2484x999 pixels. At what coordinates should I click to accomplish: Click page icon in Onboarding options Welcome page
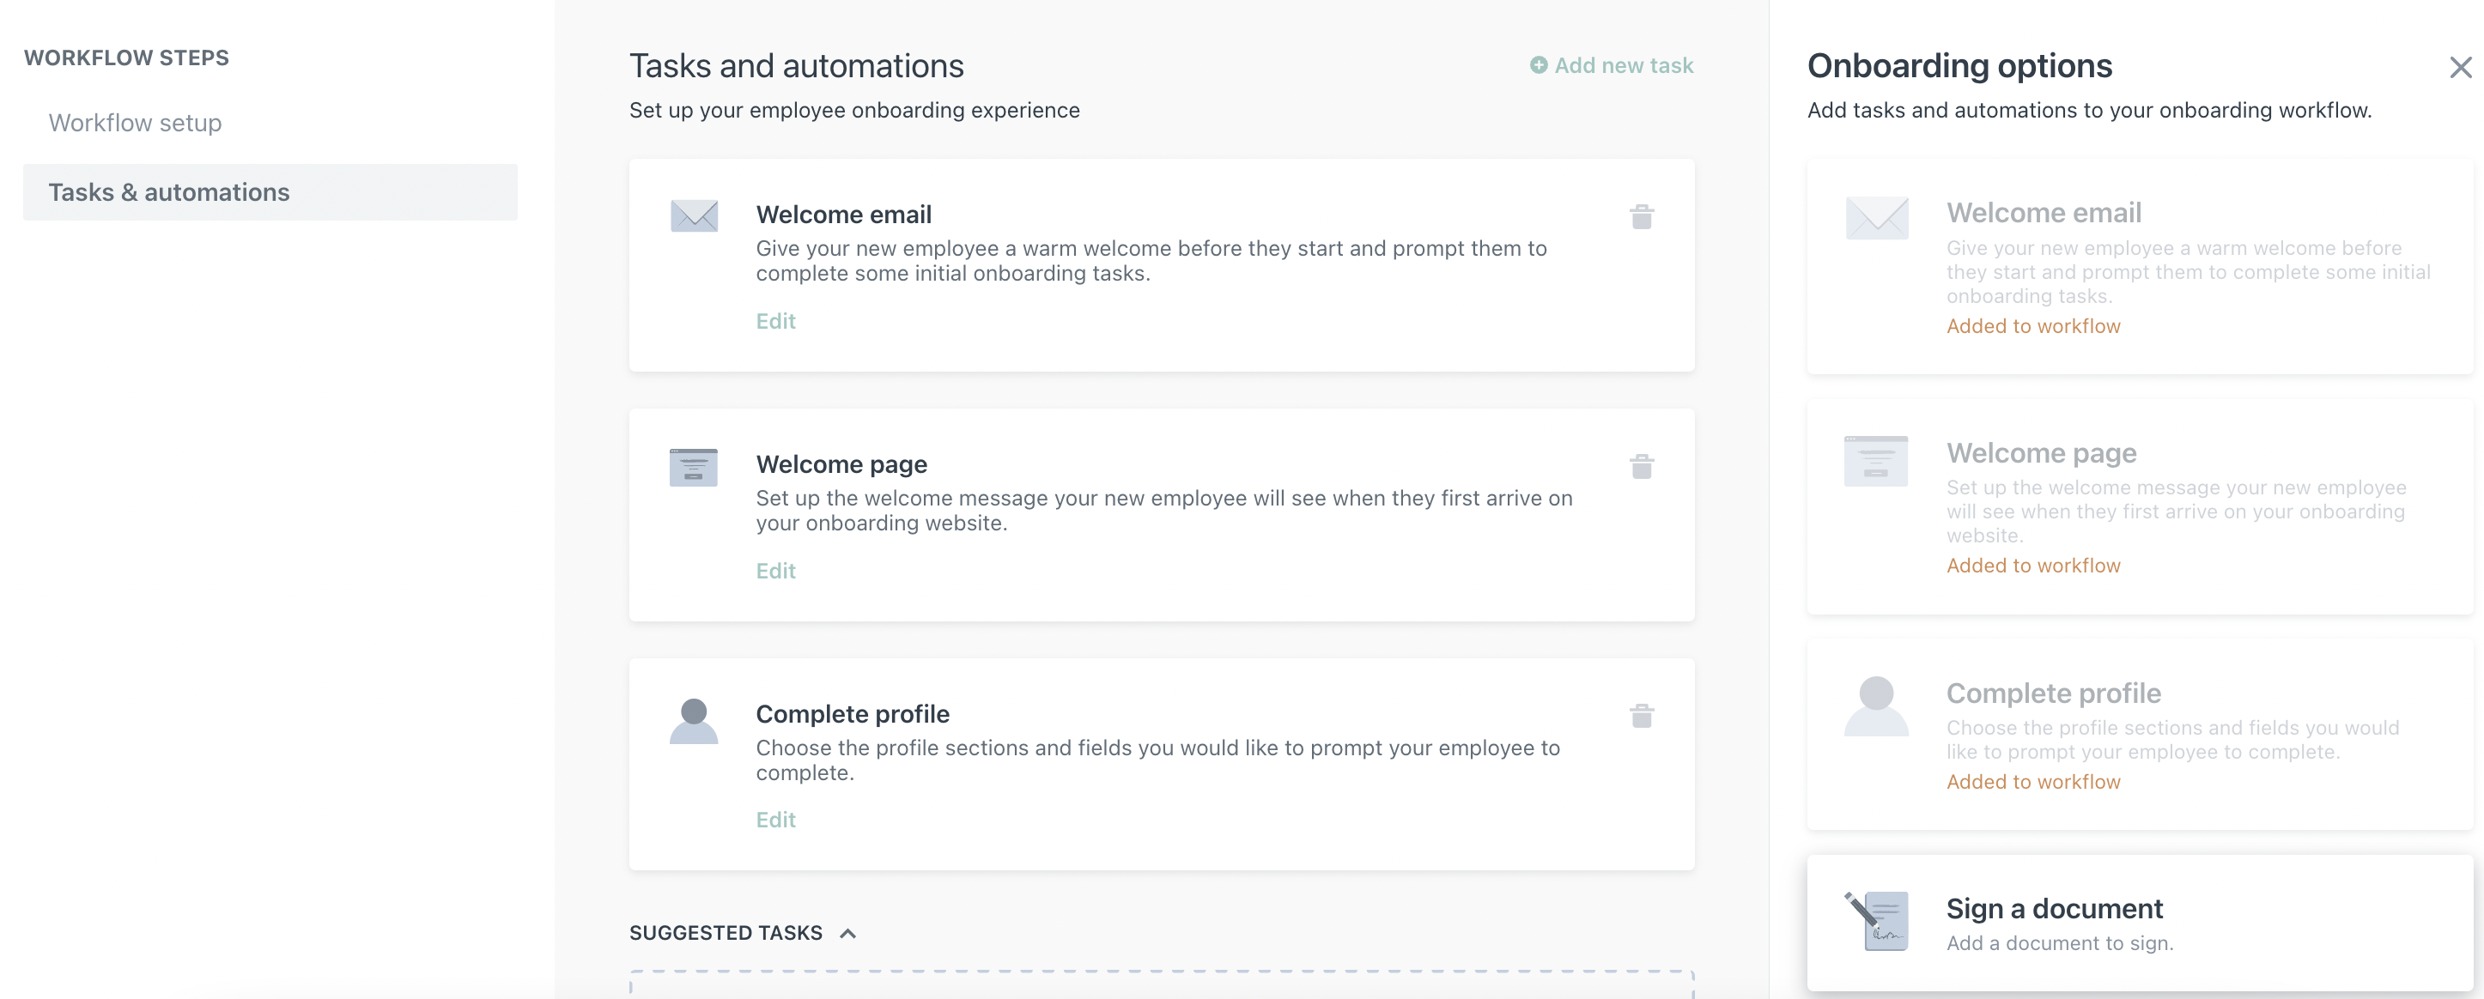pos(1875,461)
